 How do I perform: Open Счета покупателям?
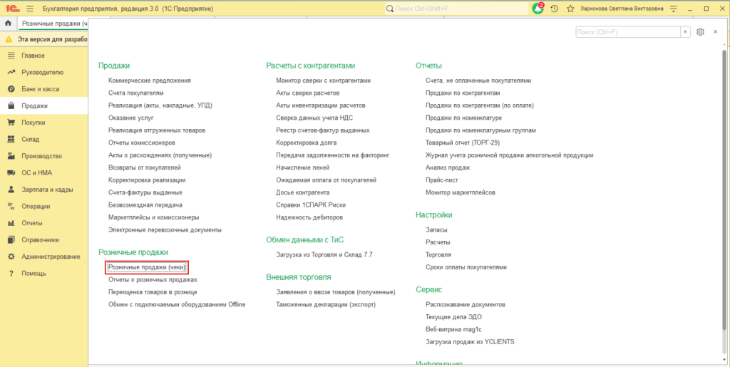coord(136,93)
